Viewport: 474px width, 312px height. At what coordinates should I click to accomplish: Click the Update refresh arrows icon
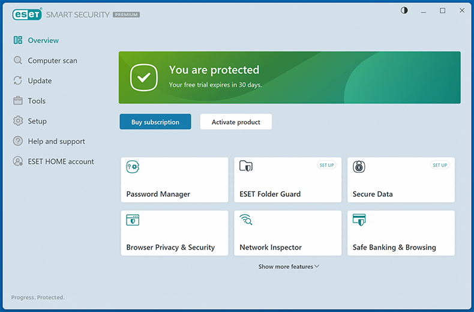pyautogui.click(x=18, y=80)
